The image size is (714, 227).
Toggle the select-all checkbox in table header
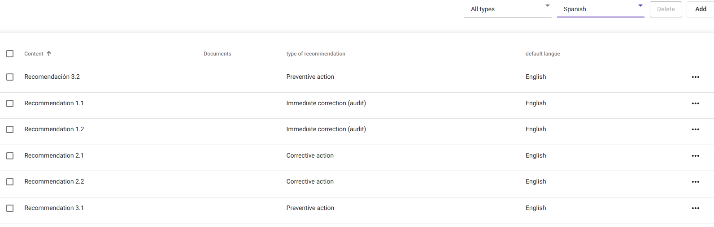click(x=10, y=54)
